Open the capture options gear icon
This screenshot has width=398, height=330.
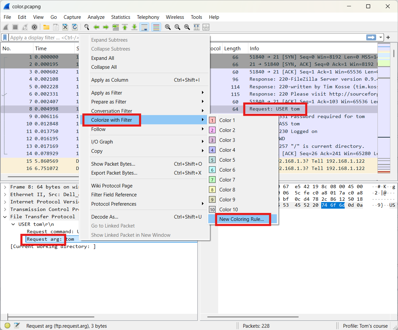coord(34,27)
